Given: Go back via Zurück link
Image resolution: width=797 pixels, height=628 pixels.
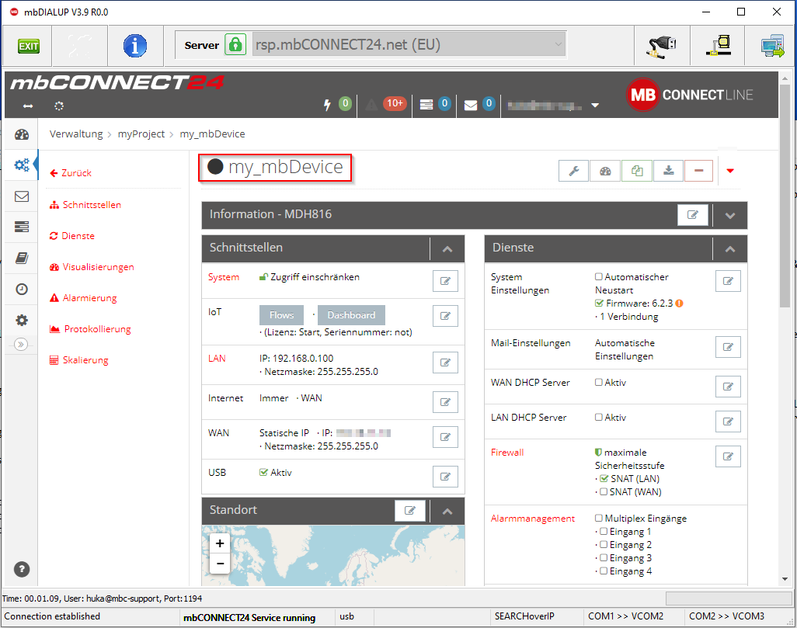Looking at the screenshot, I should coord(71,173).
